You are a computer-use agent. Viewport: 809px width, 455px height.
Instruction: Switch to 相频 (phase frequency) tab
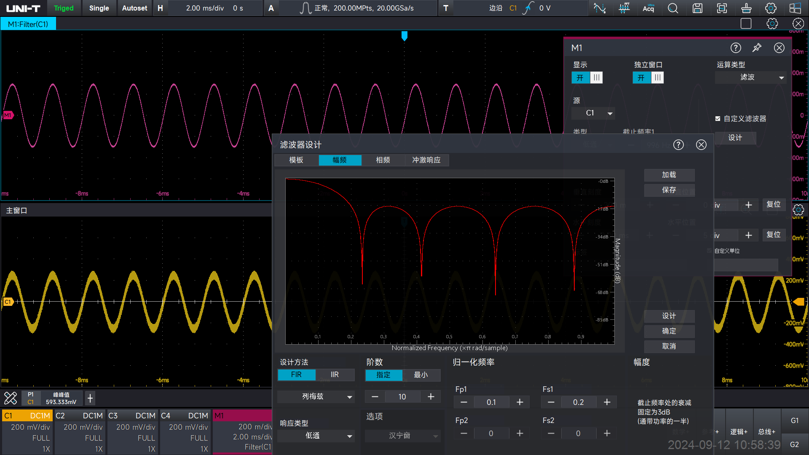click(x=382, y=160)
